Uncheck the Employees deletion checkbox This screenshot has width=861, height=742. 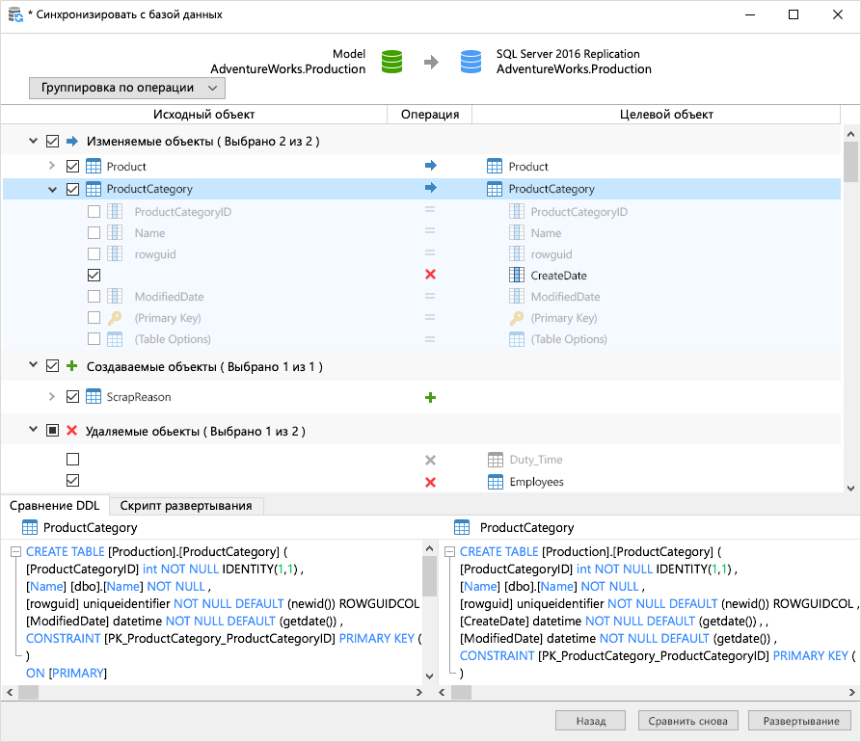72,481
